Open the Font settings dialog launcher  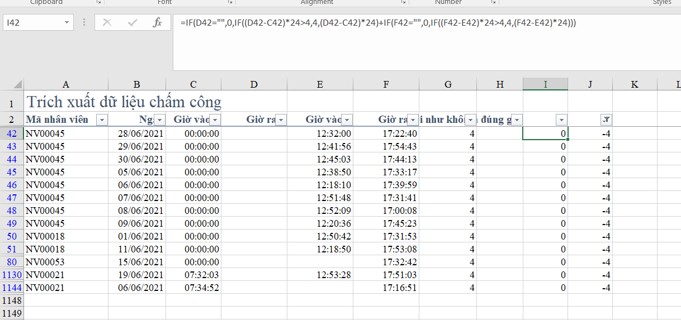pos(230,3)
